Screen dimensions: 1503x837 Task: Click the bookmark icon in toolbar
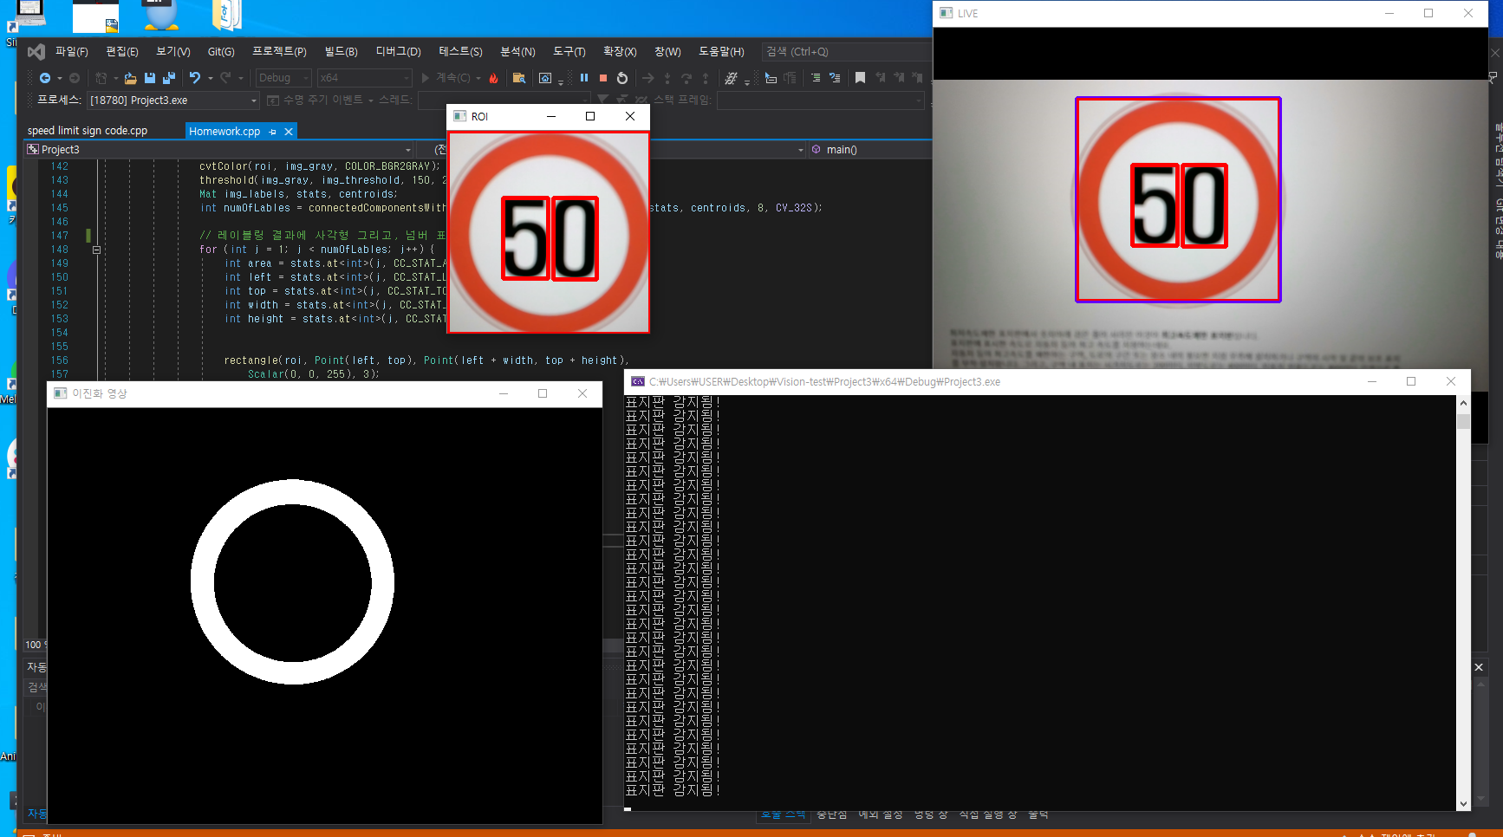[860, 78]
